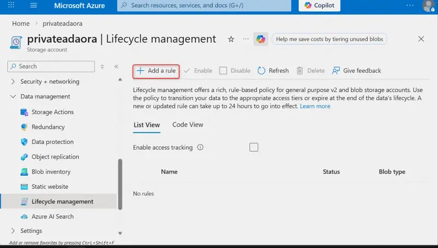Open the Learn more link
Screen dimensions: 438x248
pos(315,106)
